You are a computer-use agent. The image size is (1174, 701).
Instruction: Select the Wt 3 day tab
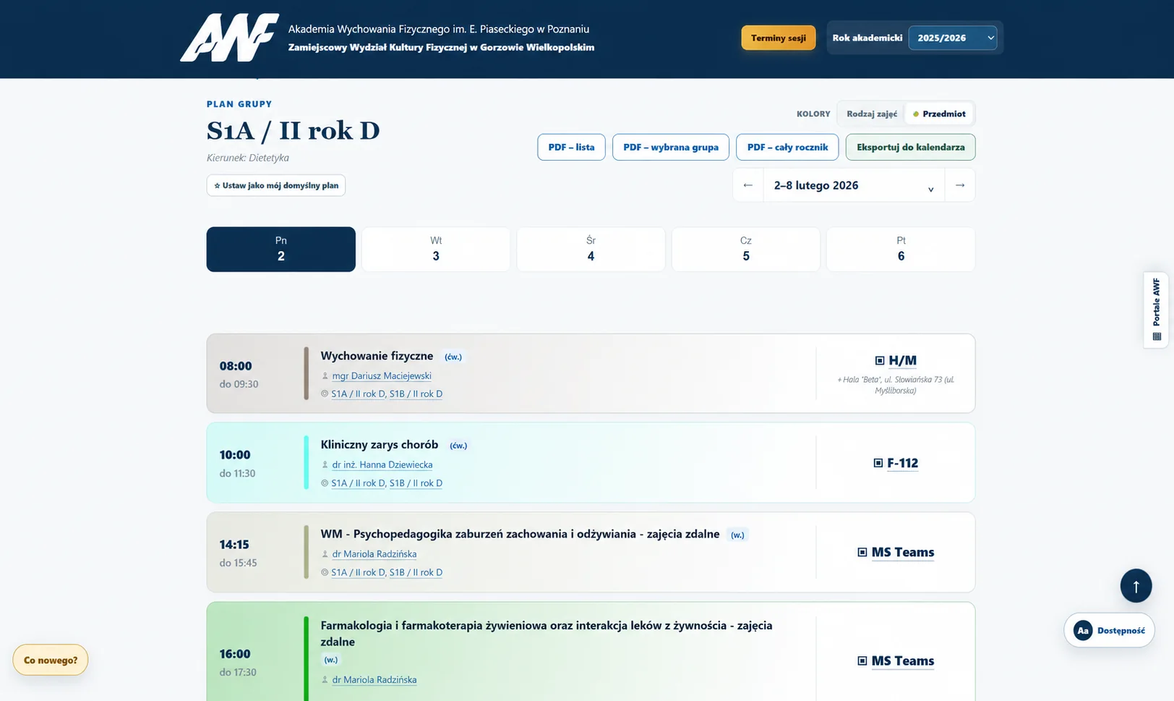tap(436, 249)
